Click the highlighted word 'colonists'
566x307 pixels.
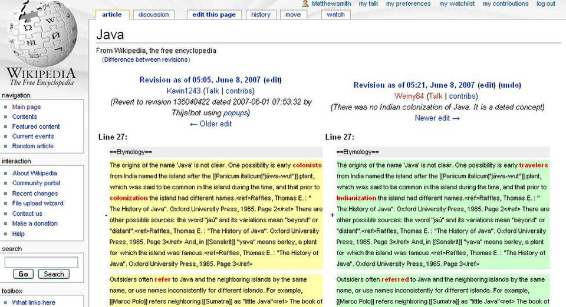point(307,165)
